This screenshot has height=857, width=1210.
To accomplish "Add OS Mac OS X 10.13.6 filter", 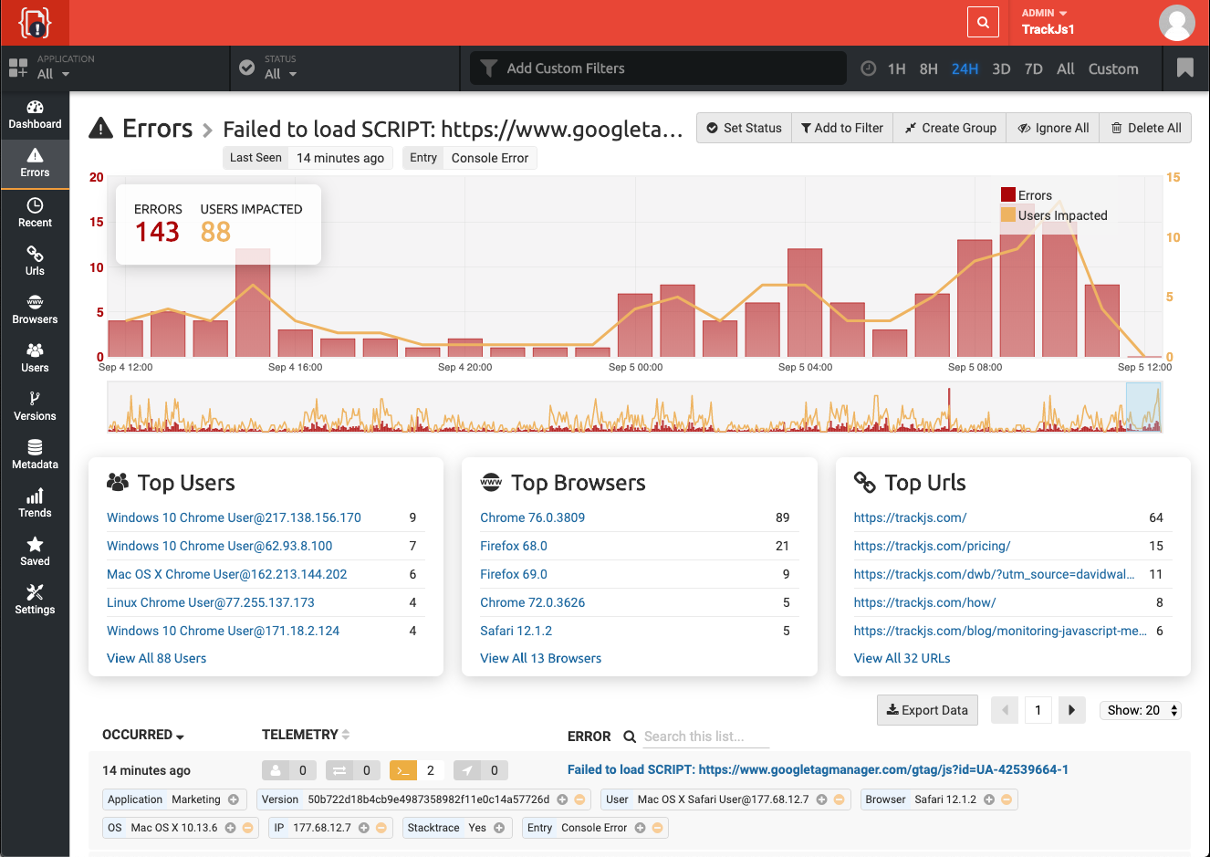I will click(231, 828).
